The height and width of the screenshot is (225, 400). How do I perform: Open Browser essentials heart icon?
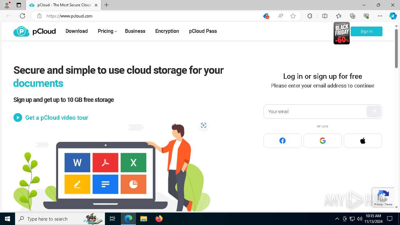tap(366, 16)
